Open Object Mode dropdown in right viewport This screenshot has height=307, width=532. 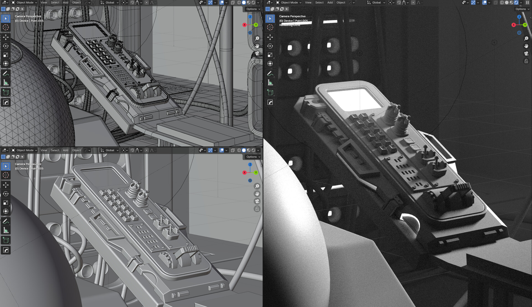289,2
